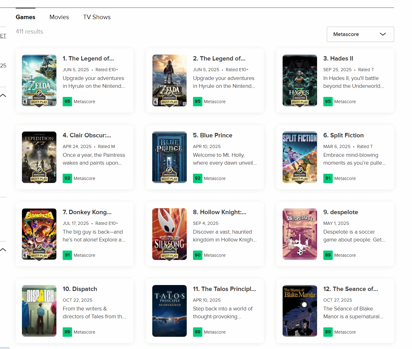Collapse the lower sidebar filter chevron
The image size is (412, 349).
pyautogui.click(x=3, y=250)
